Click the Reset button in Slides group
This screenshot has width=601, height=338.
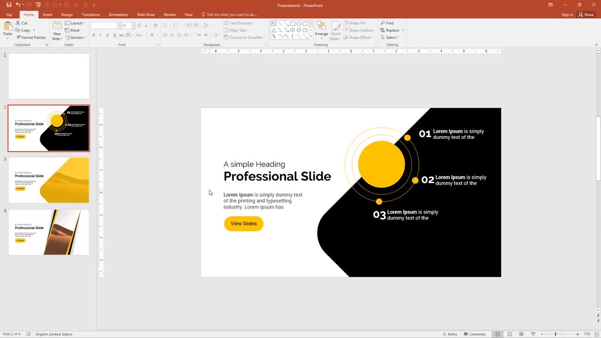pyautogui.click(x=74, y=30)
